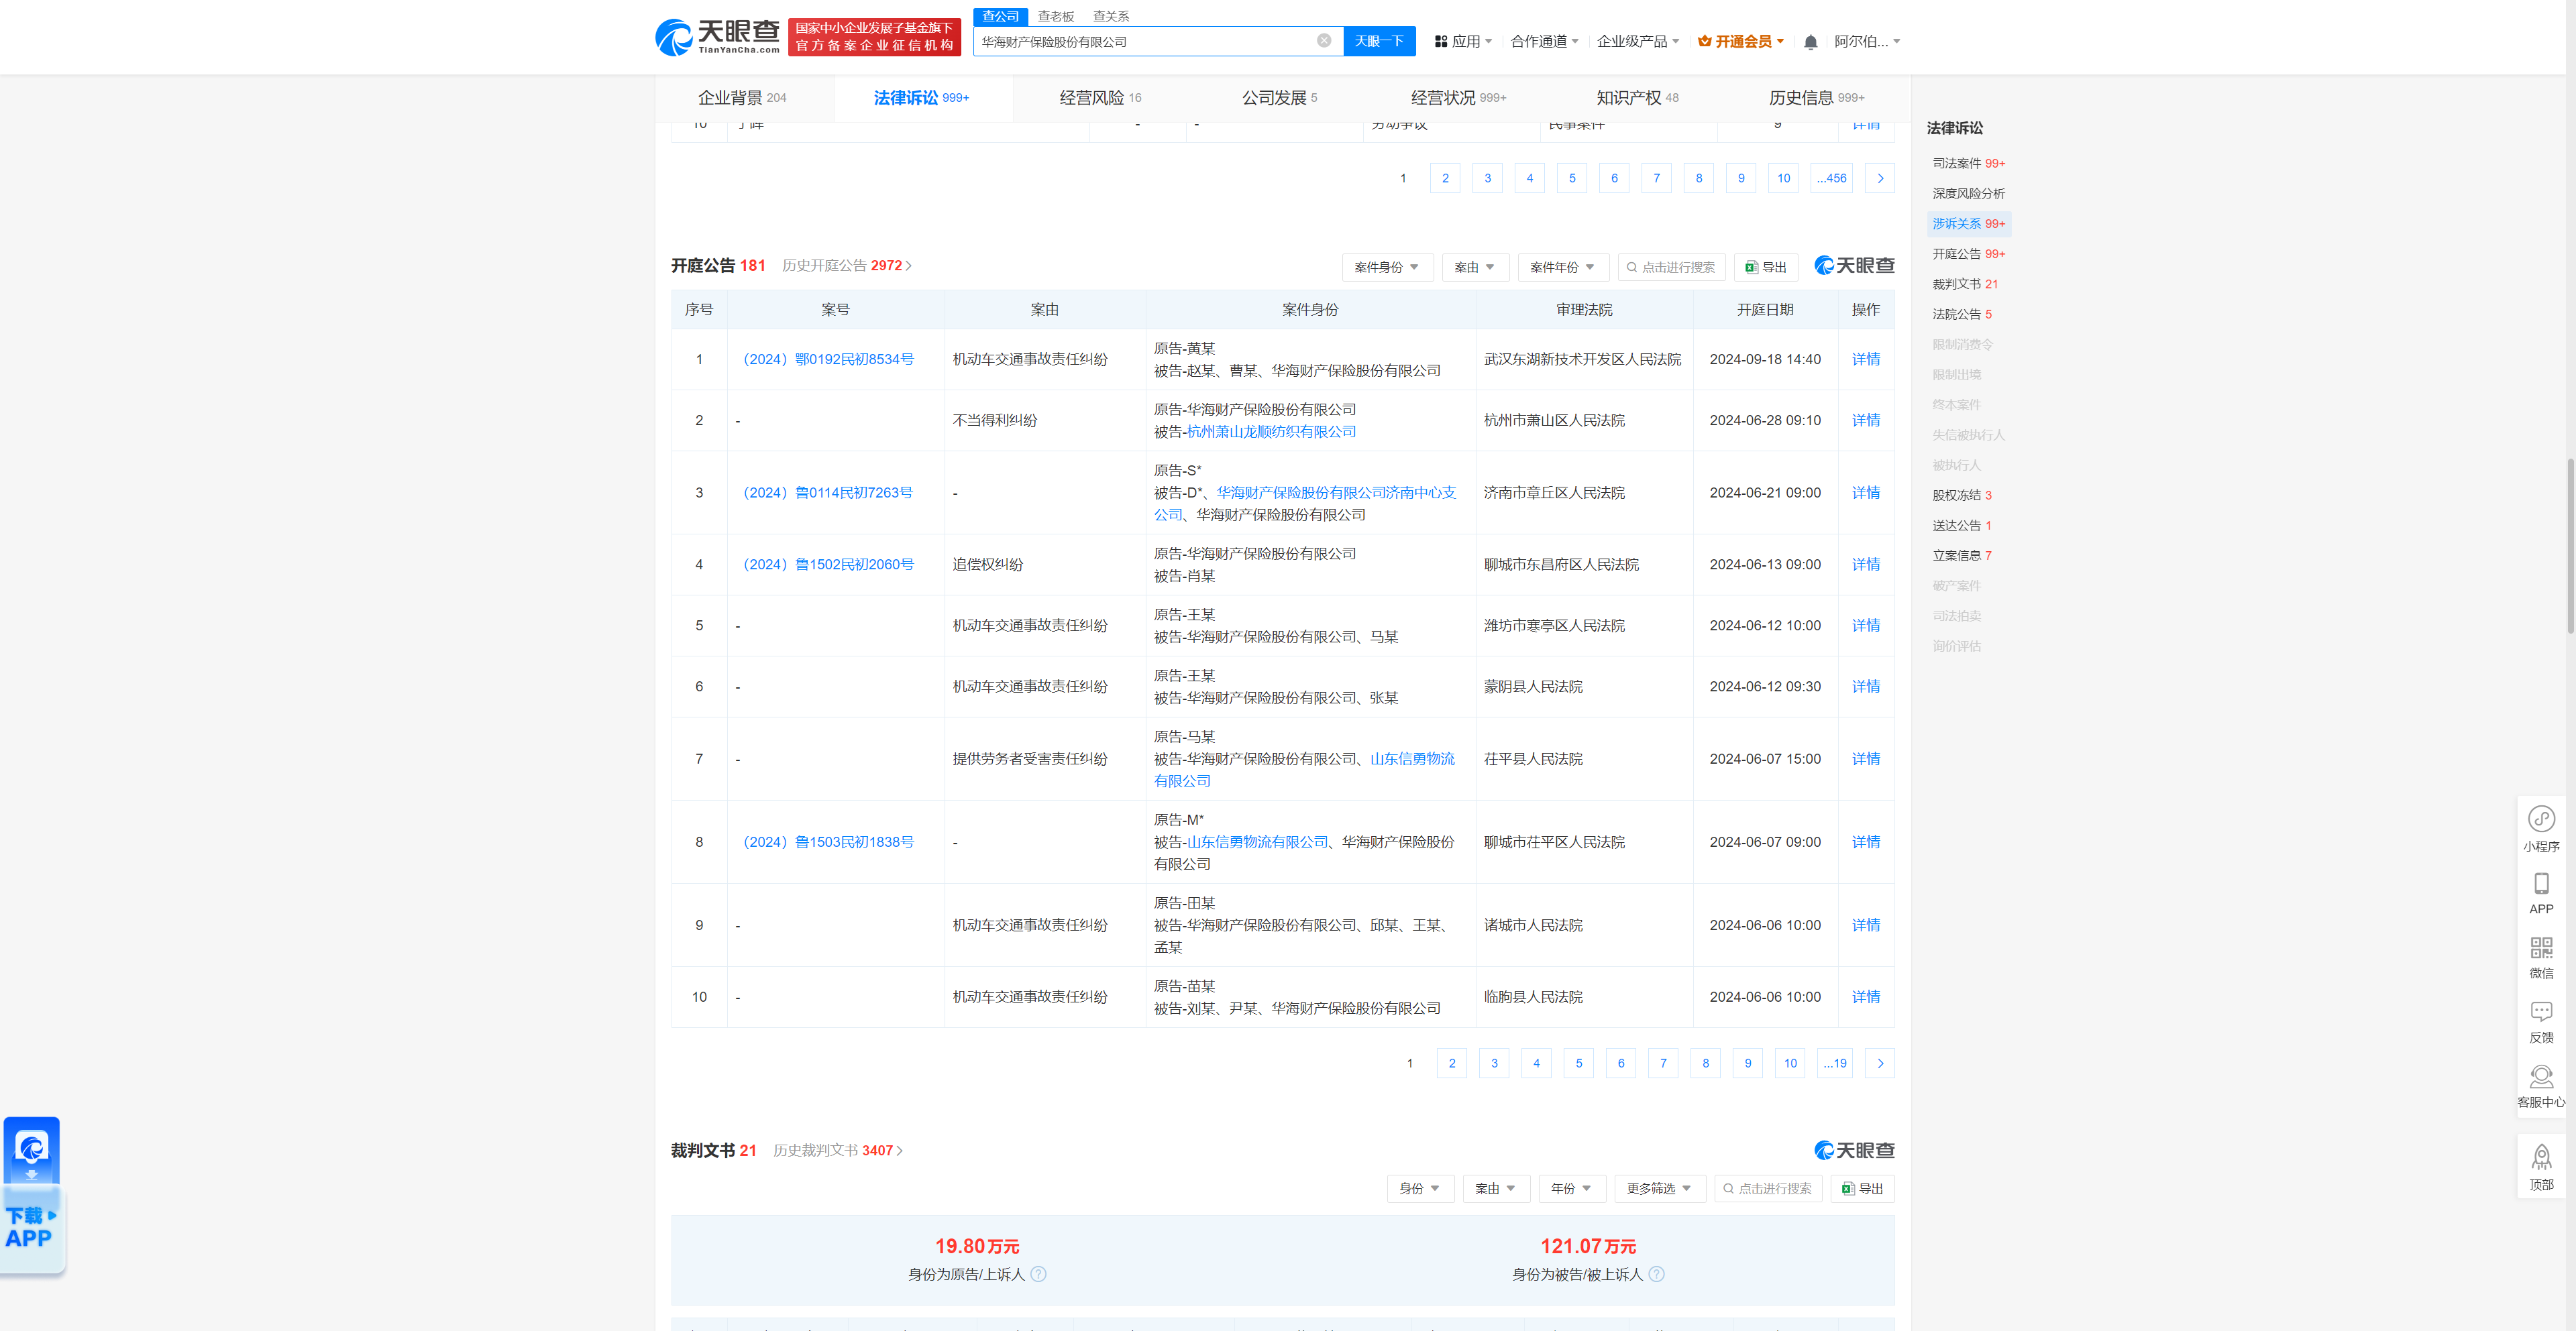Expand the 阿尔伯... account menu
This screenshot has width=2576, height=1331.
click(1867, 42)
